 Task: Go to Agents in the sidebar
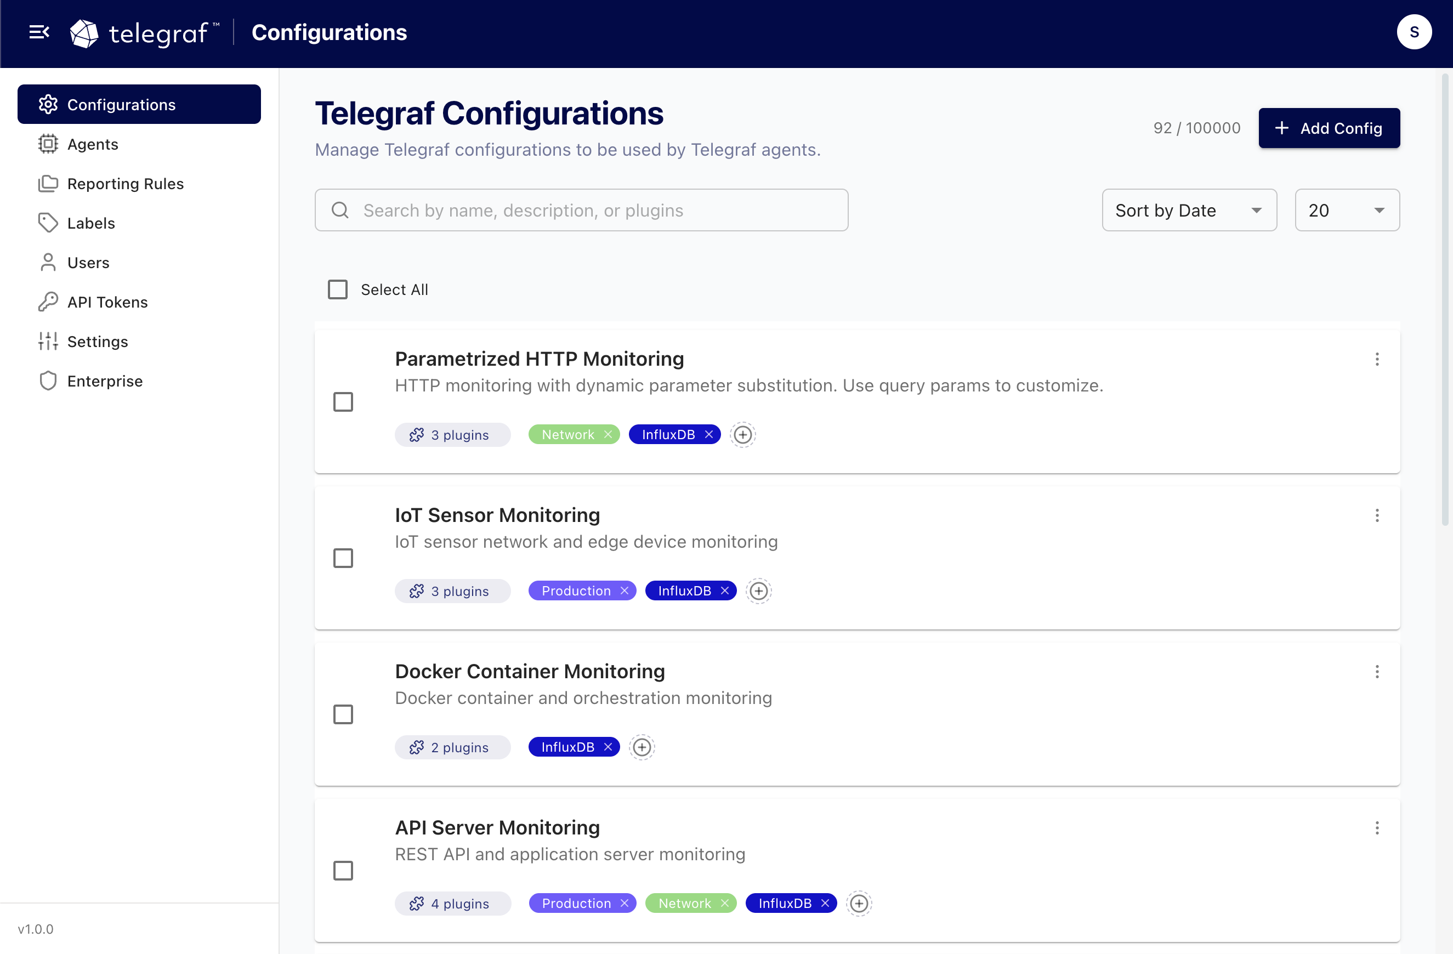click(x=139, y=144)
